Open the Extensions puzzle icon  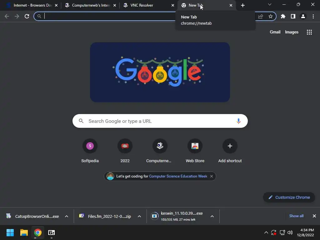(283, 16)
